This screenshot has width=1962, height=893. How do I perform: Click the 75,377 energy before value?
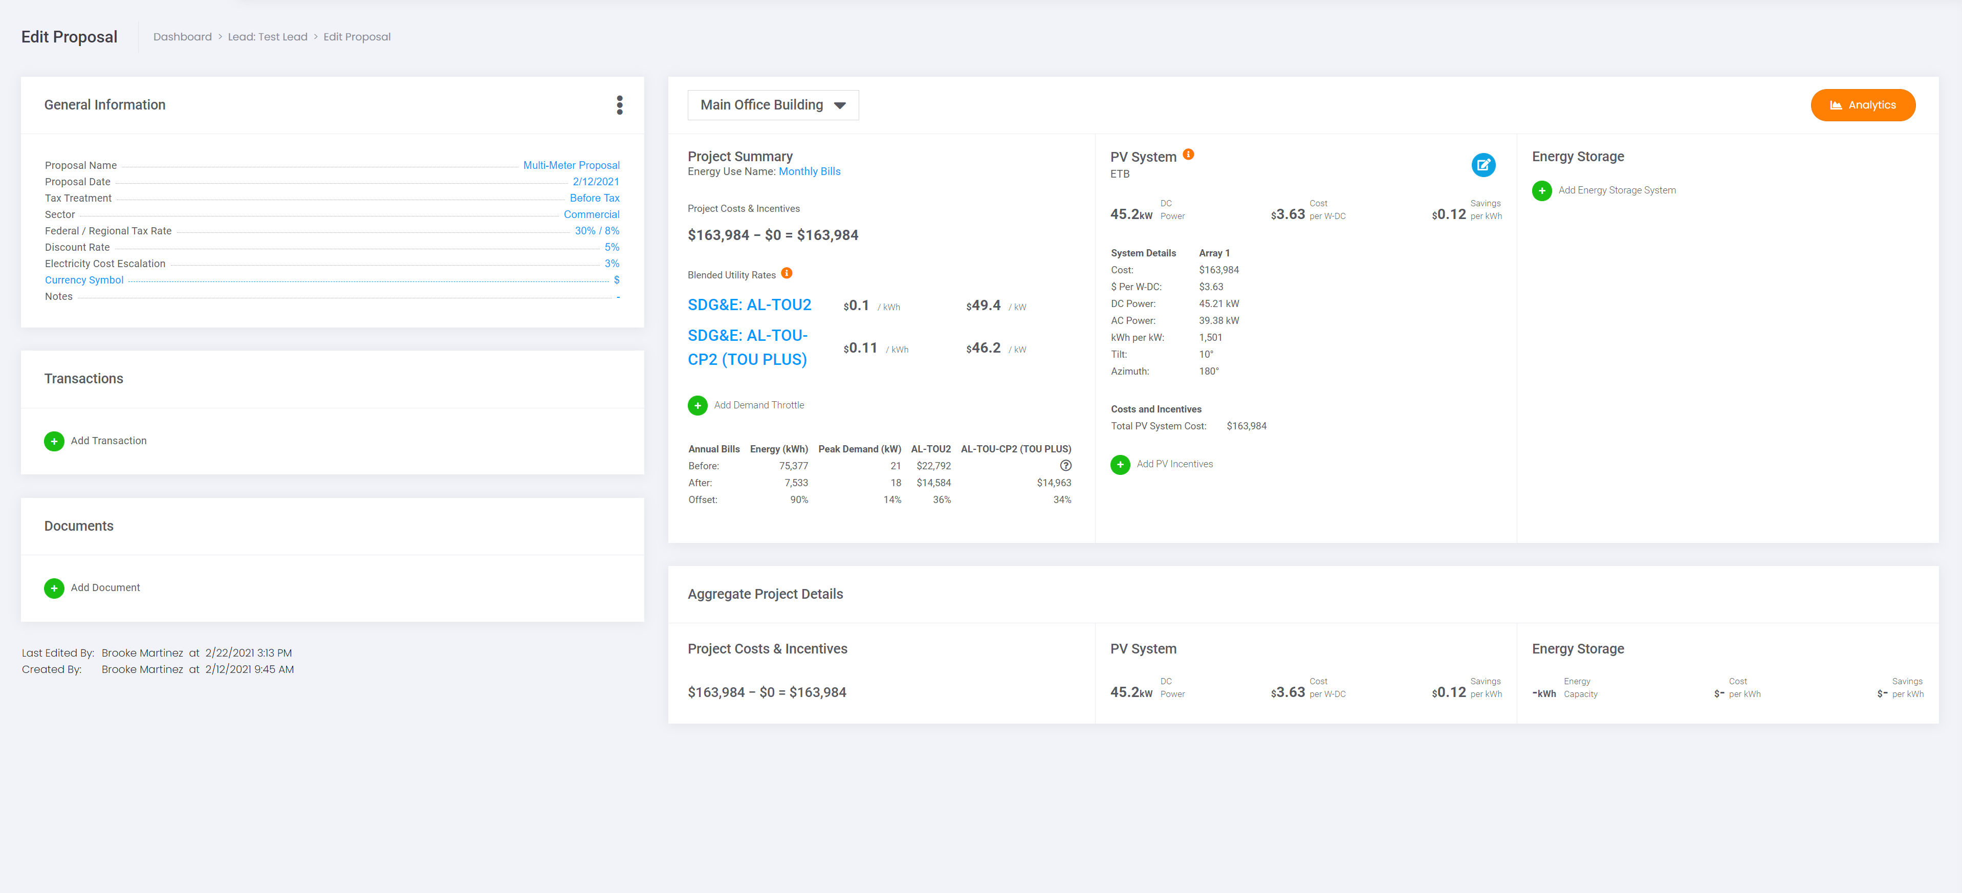pos(793,466)
